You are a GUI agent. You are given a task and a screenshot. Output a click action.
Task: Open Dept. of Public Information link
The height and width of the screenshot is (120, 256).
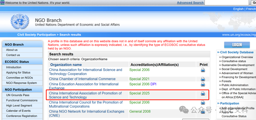click(239, 89)
